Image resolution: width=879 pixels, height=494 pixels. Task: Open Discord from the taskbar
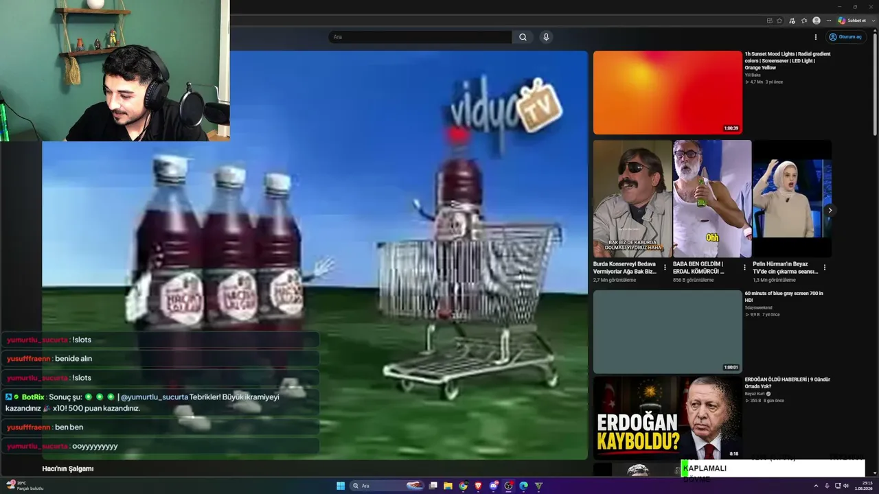pos(494,486)
